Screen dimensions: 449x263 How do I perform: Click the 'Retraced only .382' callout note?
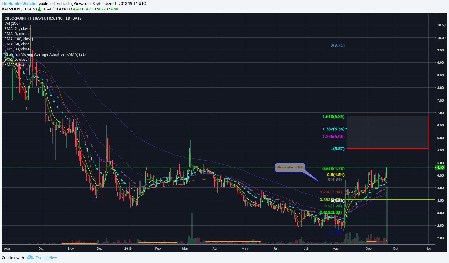pos(290,167)
